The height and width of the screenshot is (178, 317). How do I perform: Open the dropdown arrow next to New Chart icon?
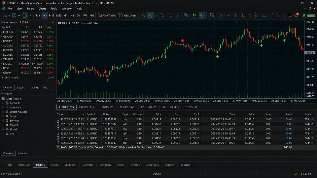tap(9, 15)
